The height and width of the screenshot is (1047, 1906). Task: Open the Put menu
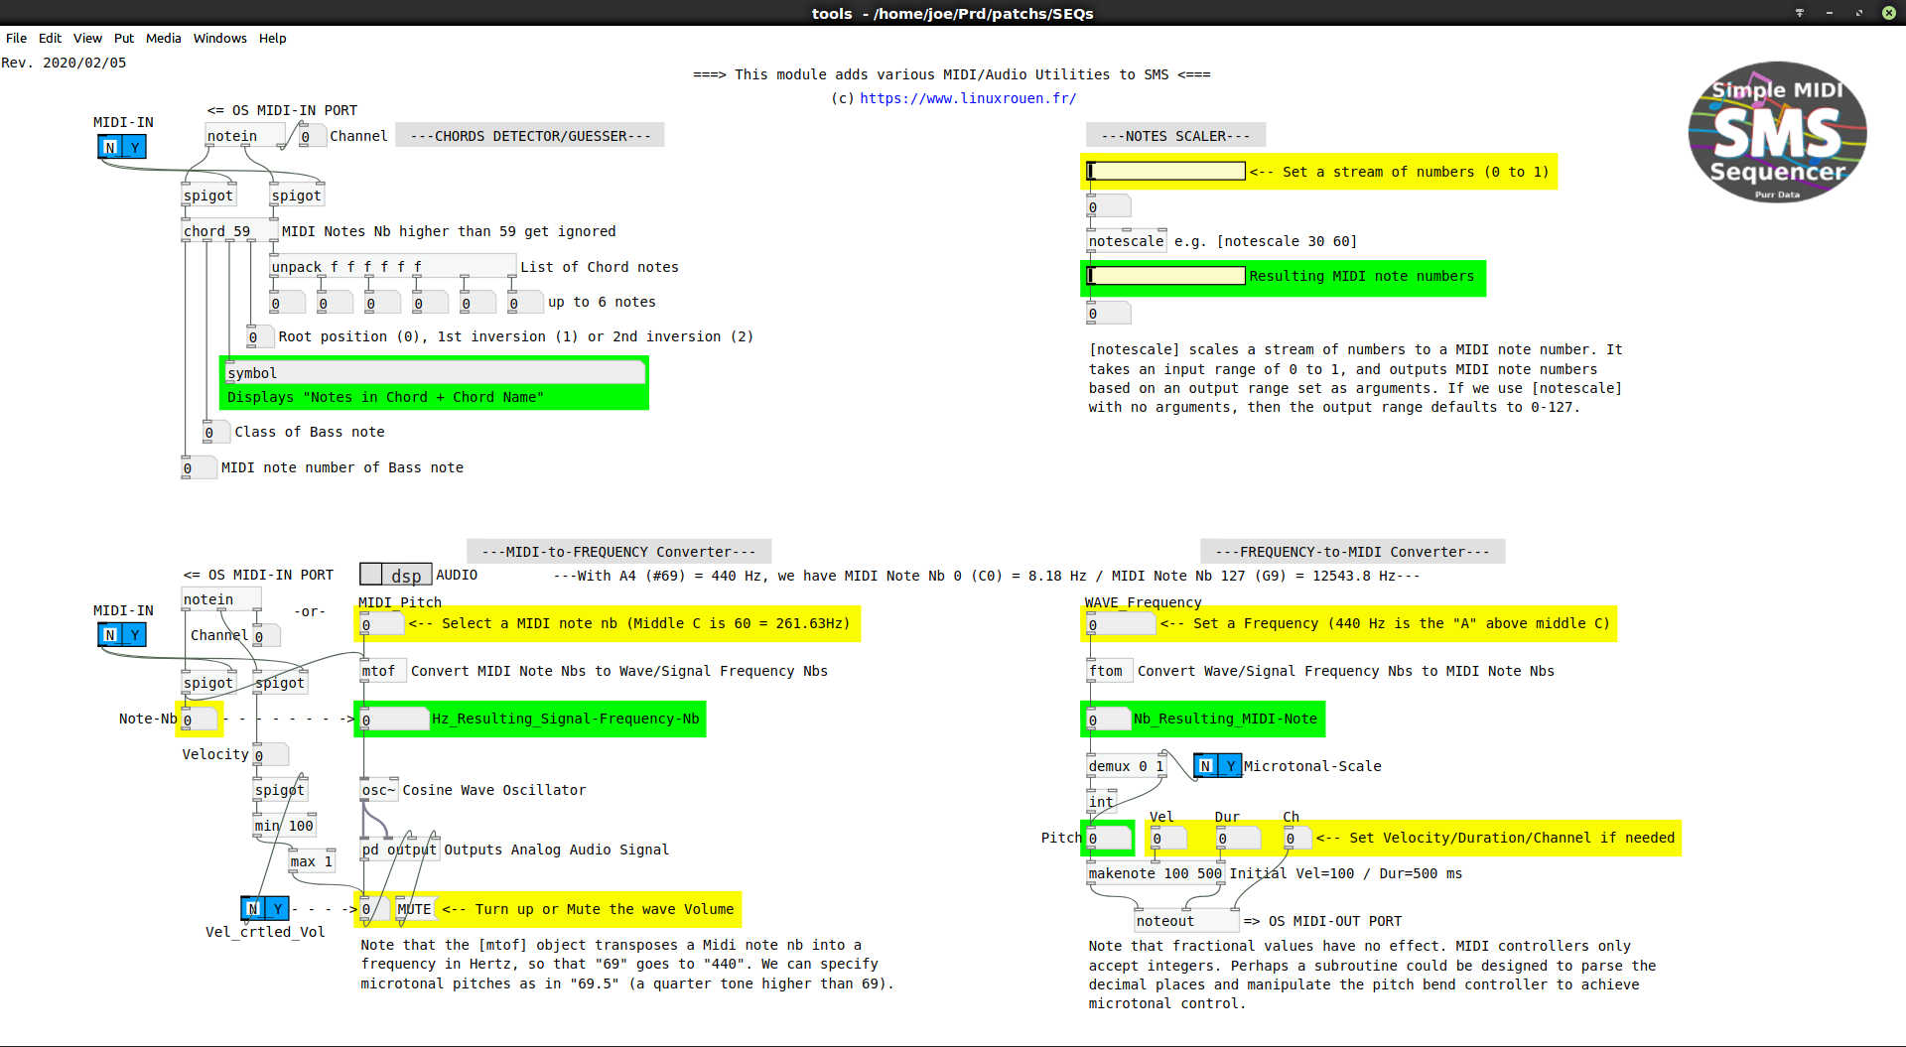pos(123,39)
